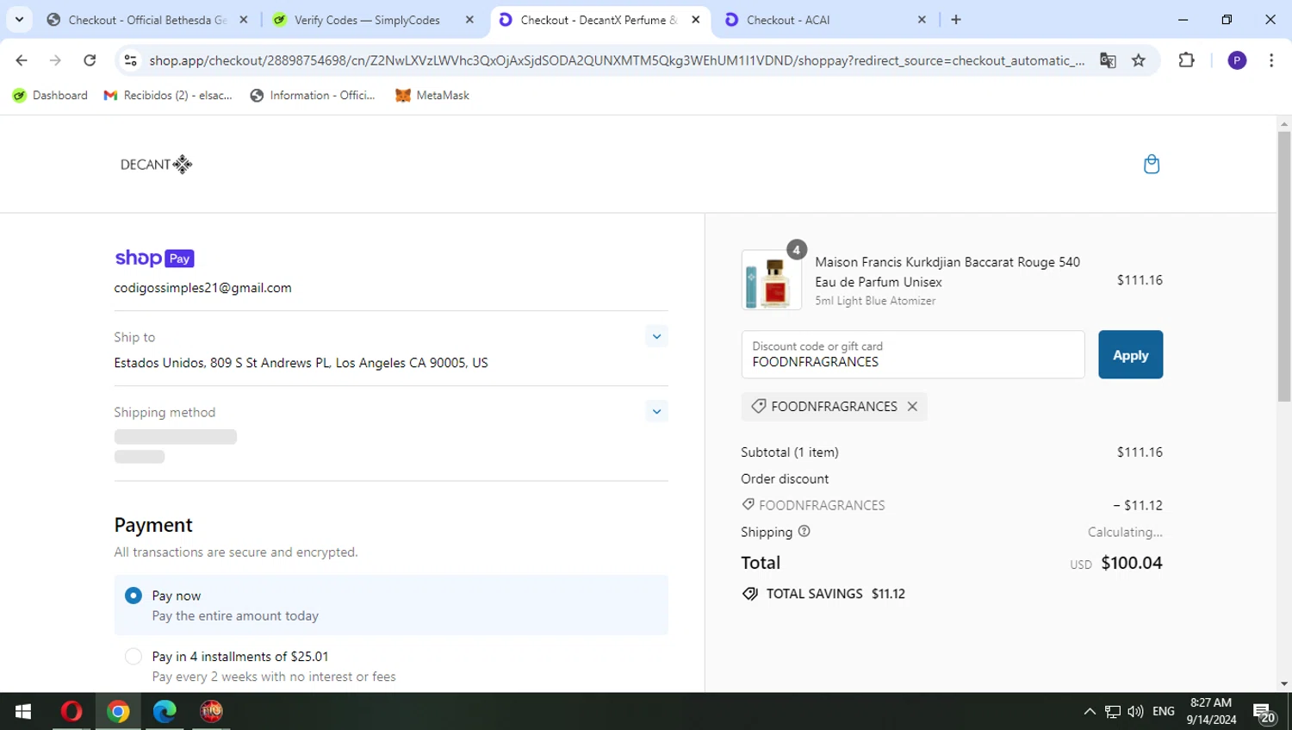Expand the Shipping method dropdown
Screen dimensions: 1292x730
(656, 411)
